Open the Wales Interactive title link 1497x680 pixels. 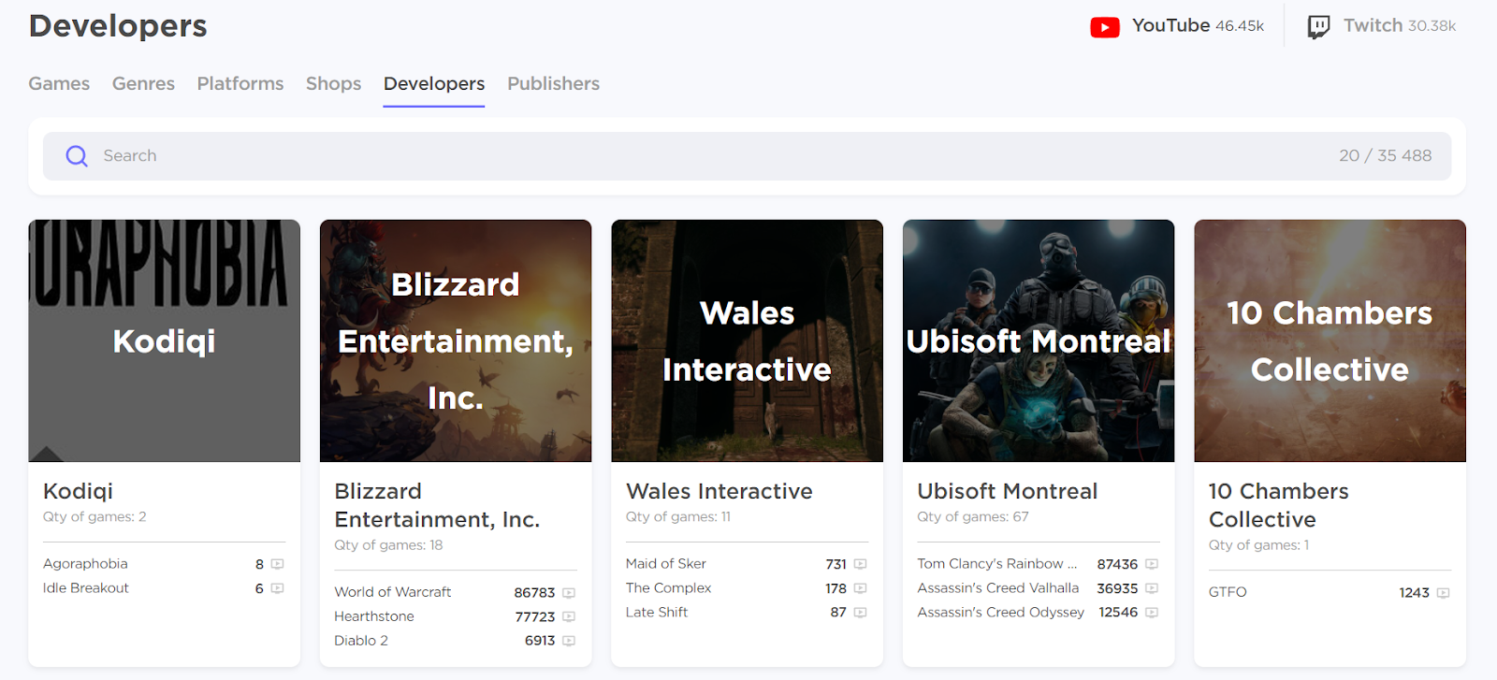point(719,491)
